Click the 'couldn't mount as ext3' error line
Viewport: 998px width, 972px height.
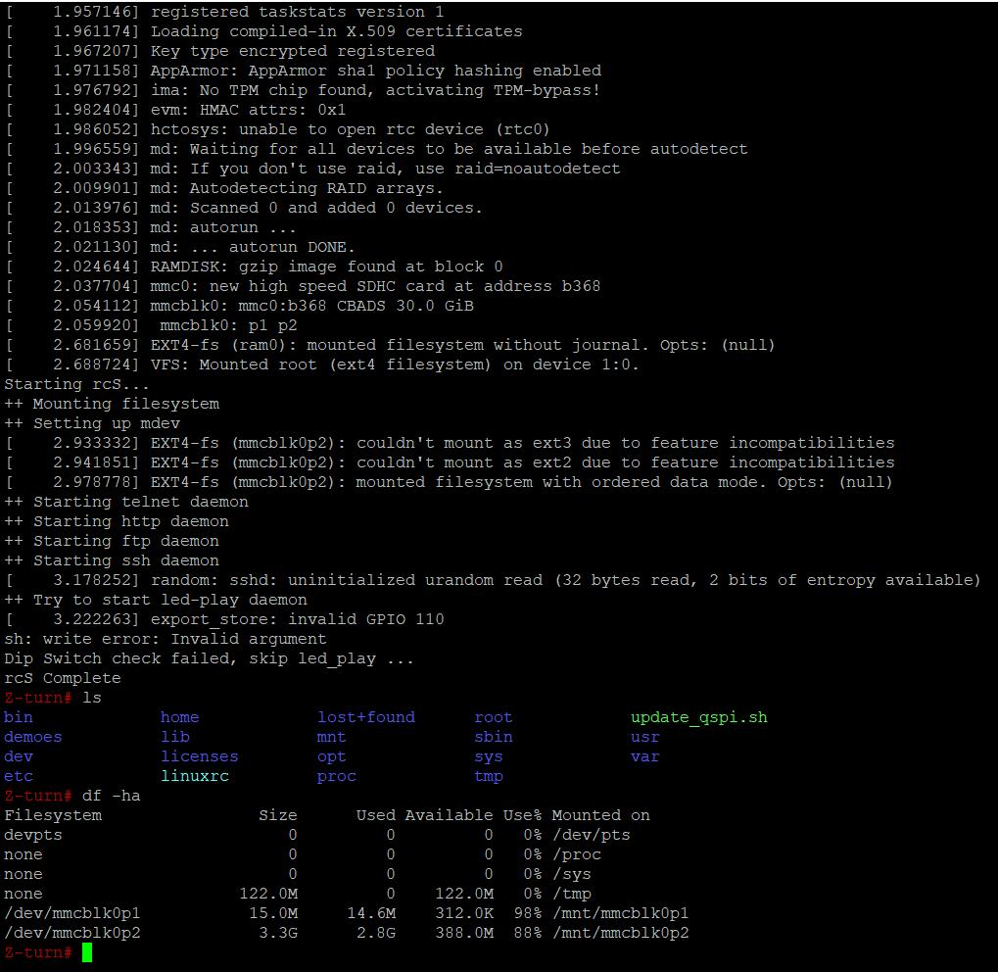tap(523, 443)
